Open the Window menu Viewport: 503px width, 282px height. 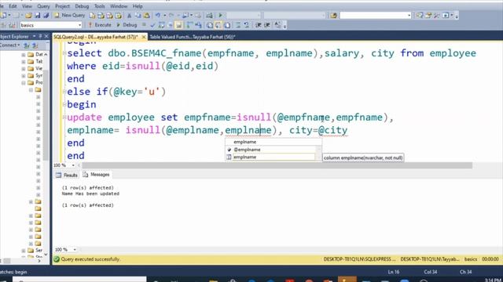pyautogui.click(x=119, y=6)
